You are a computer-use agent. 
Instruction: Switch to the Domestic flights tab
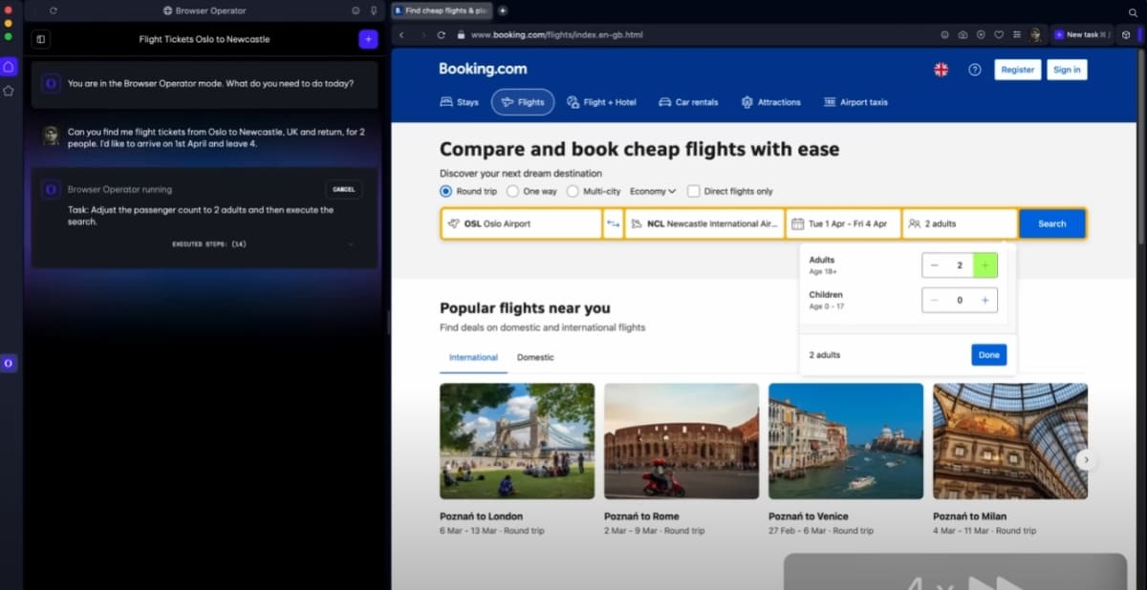tap(535, 357)
